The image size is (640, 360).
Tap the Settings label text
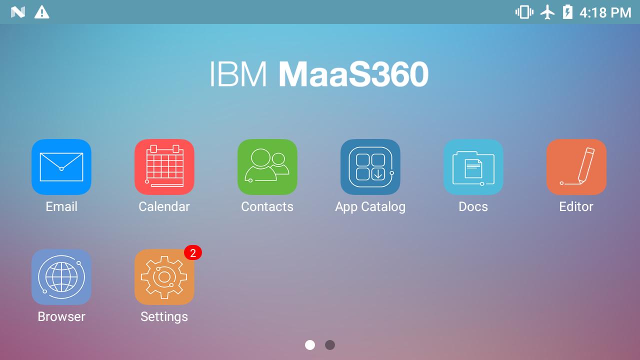(x=164, y=317)
